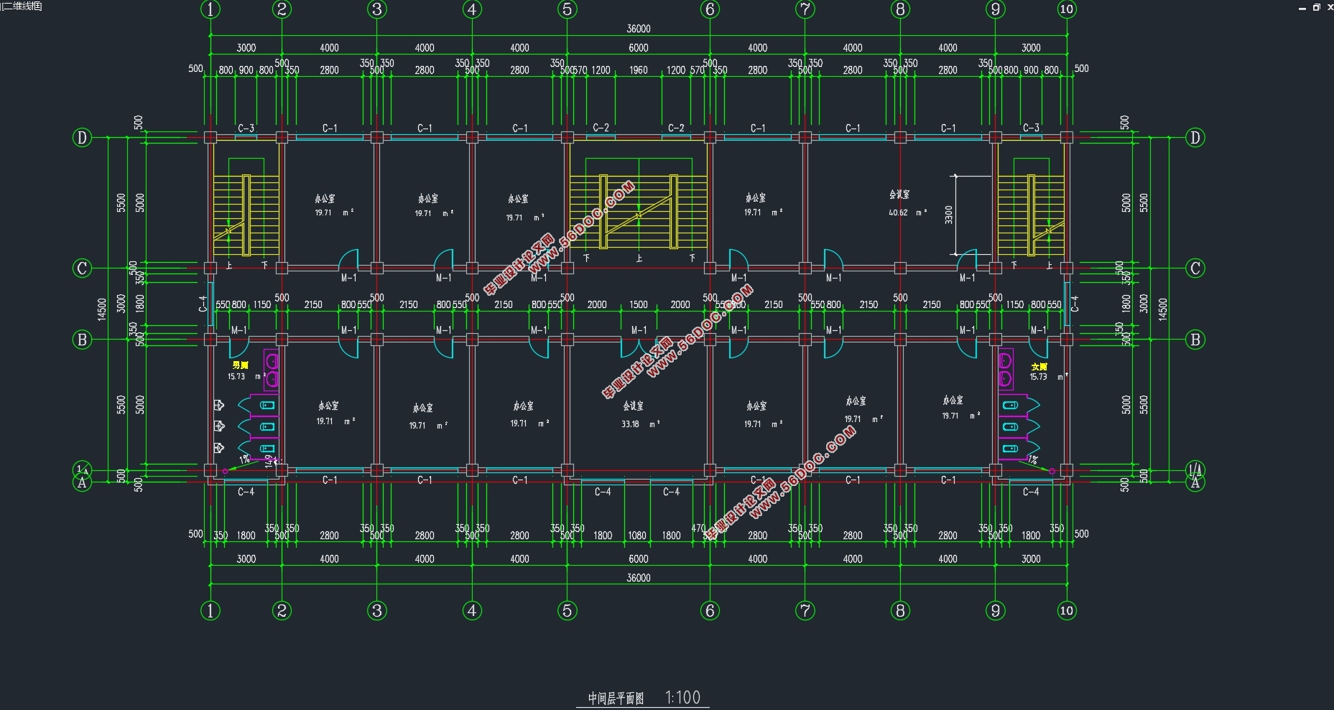Click grid axis bubble D on left
The width and height of the screenshot is (1334, 710).
coord(82,137)
